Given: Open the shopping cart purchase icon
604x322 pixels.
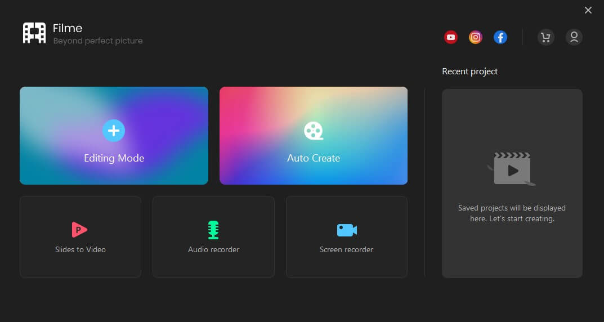Looking at the screenshot, I should [x=545, y=37].
